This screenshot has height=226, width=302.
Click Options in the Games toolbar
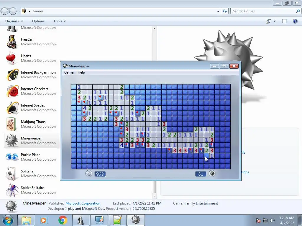38,21
